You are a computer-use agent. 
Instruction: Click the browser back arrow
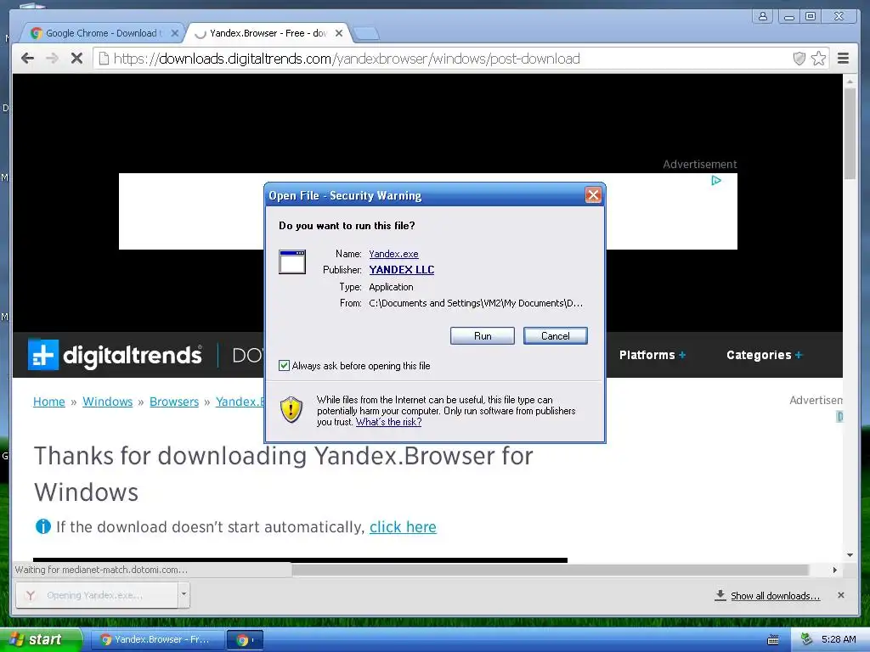click(27, 59)
